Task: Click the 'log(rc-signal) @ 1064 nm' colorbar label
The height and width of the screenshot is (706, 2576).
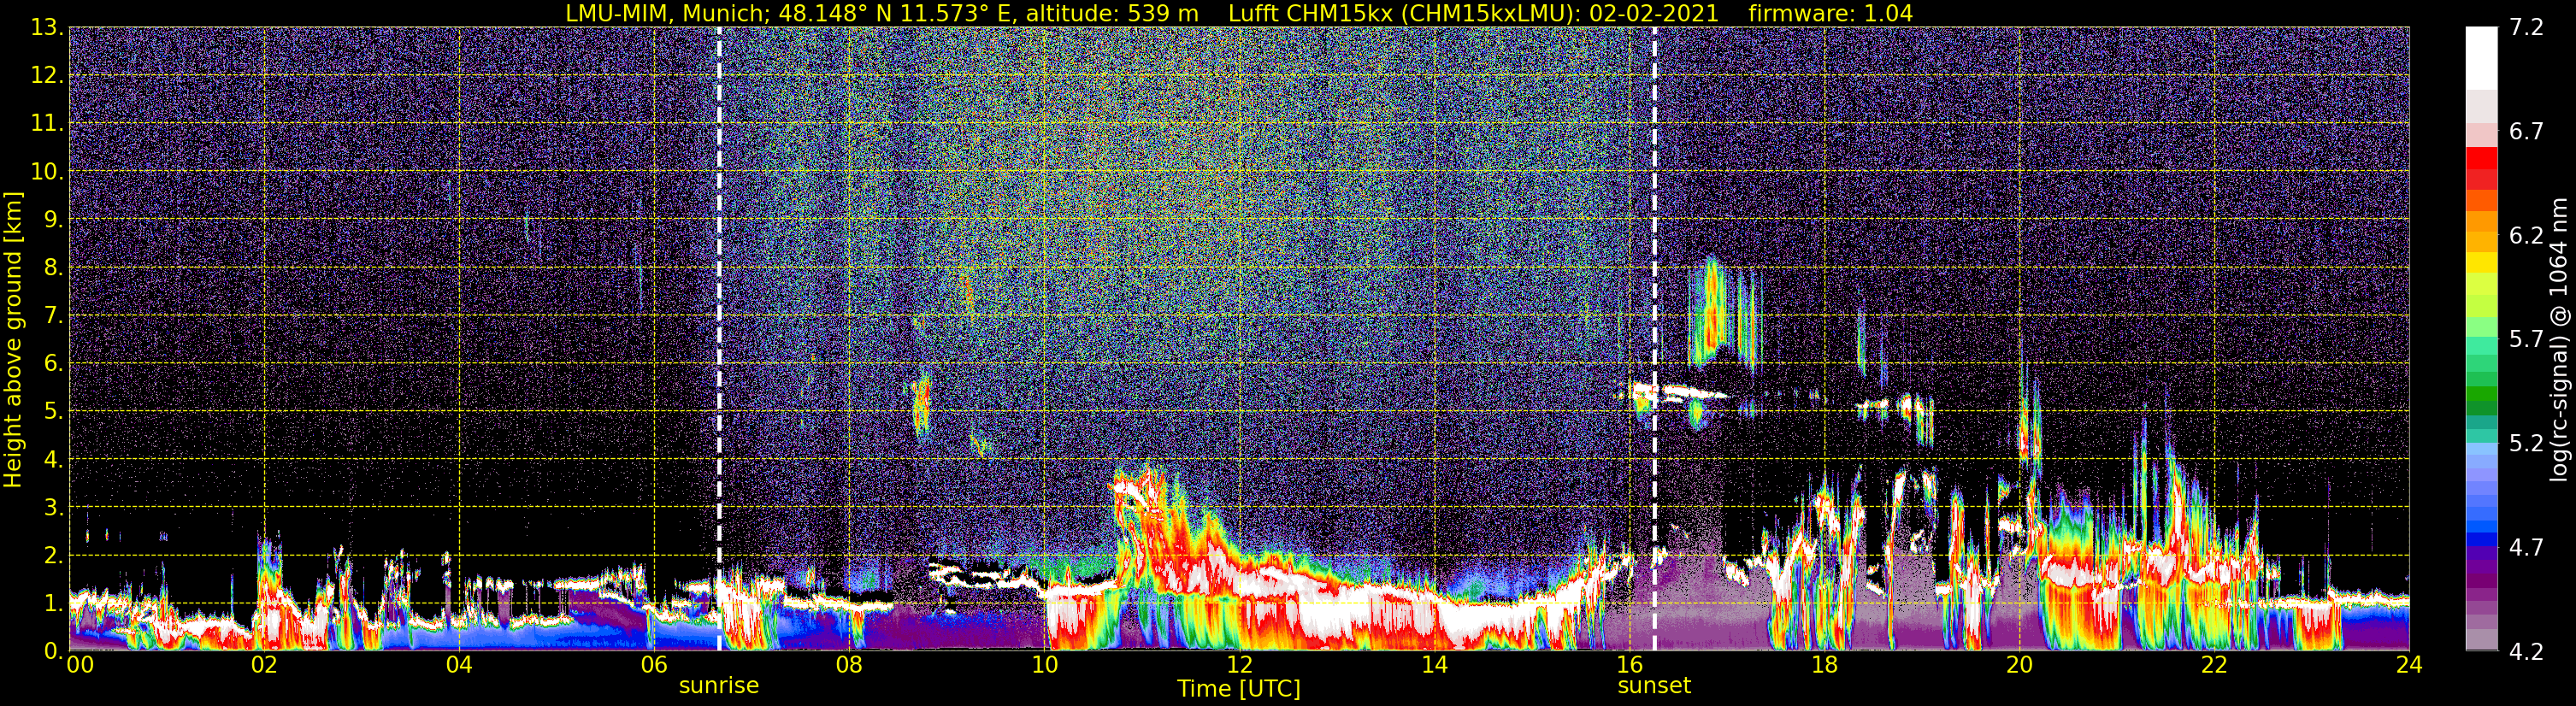Action: pos(2558,339)
